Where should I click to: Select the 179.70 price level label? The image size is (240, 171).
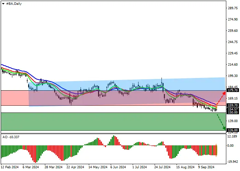tap(233, 90)
